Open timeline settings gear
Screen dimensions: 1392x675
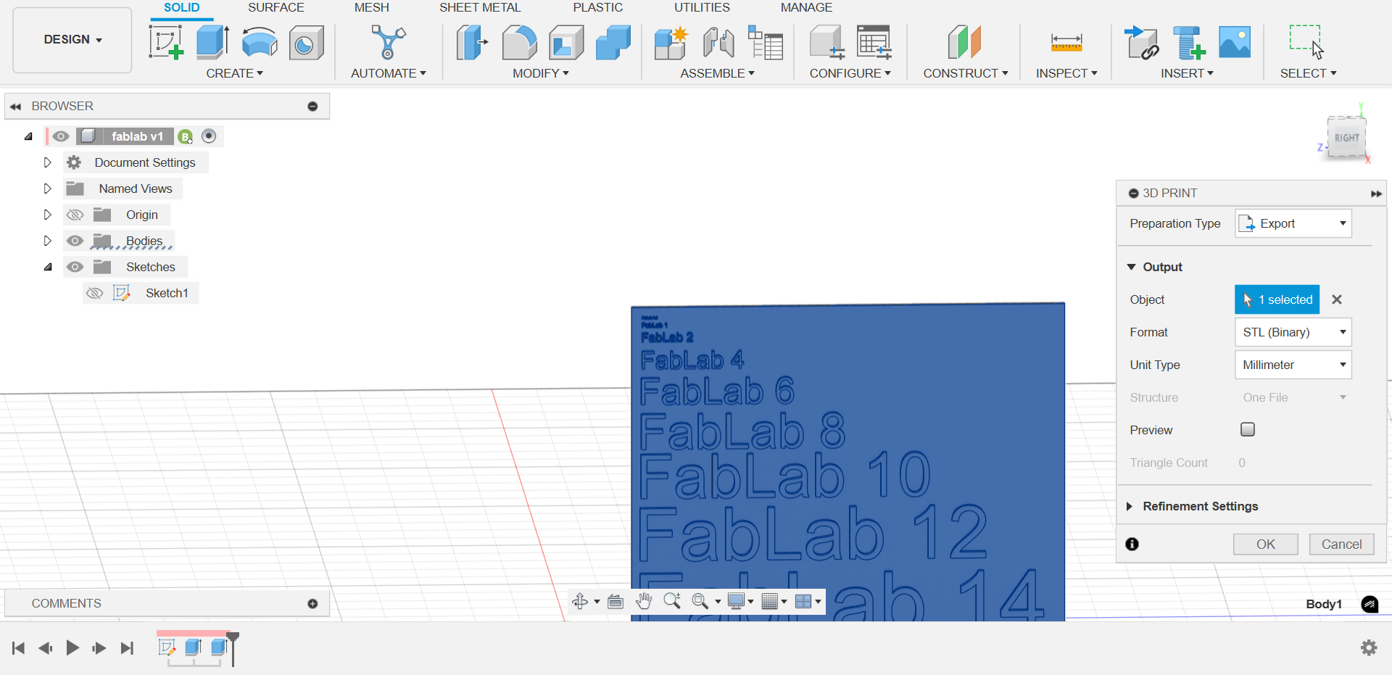tap(1369, 647)
